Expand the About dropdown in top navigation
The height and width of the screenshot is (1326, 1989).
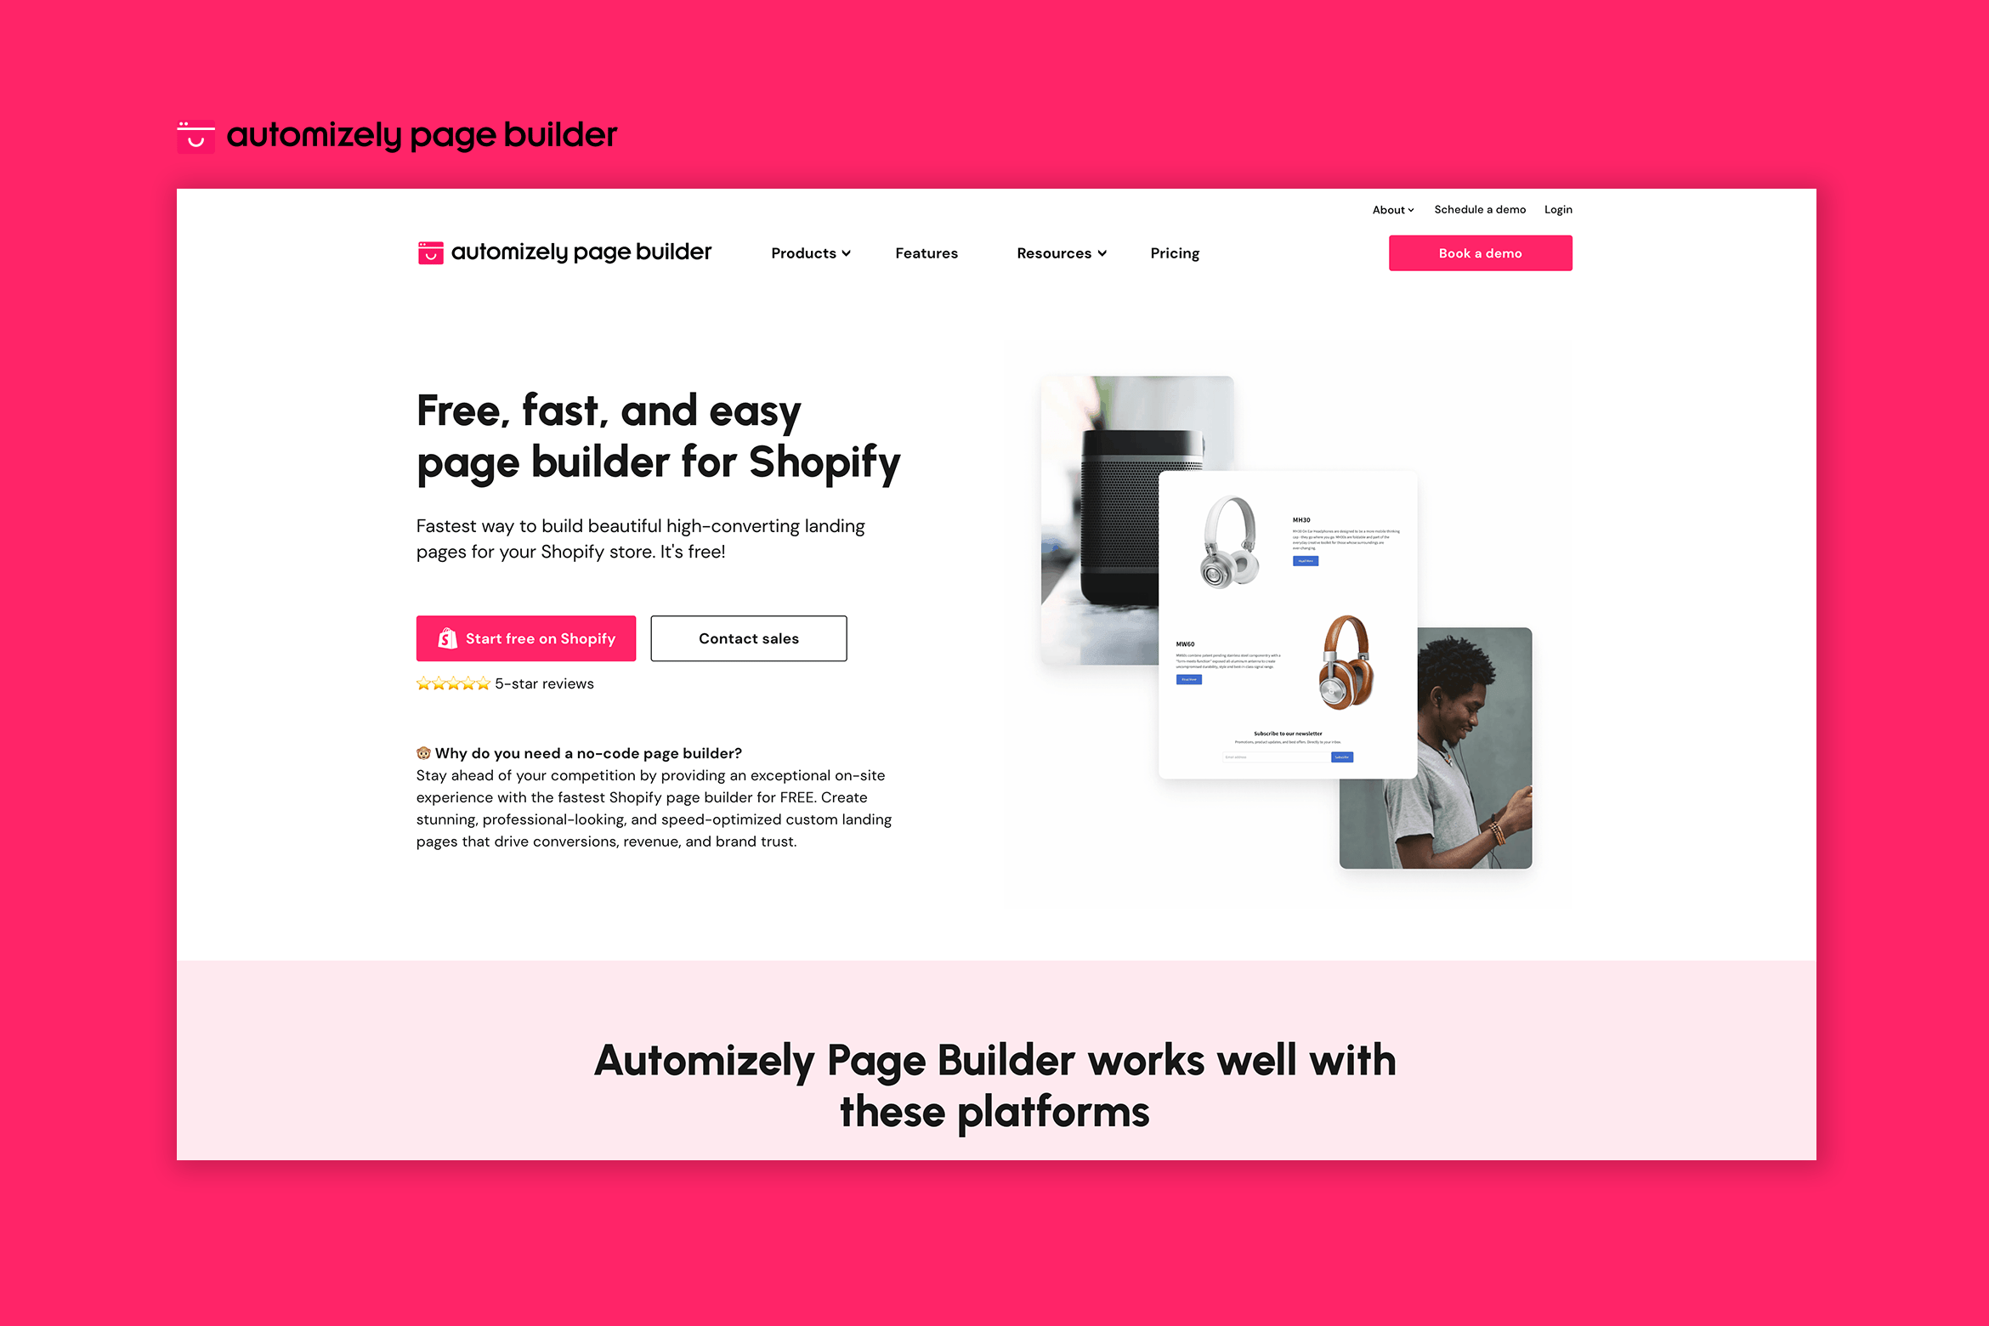click(1396, 208)
